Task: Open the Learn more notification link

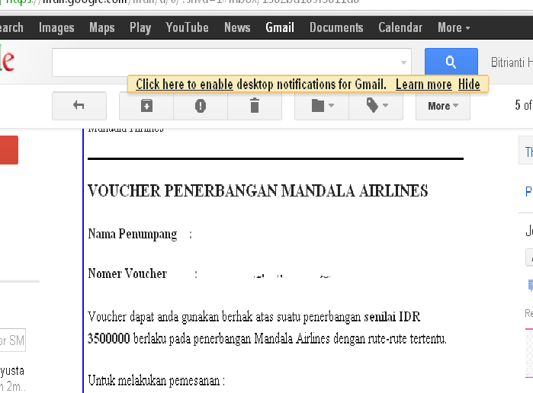Action: click(423, 85)
